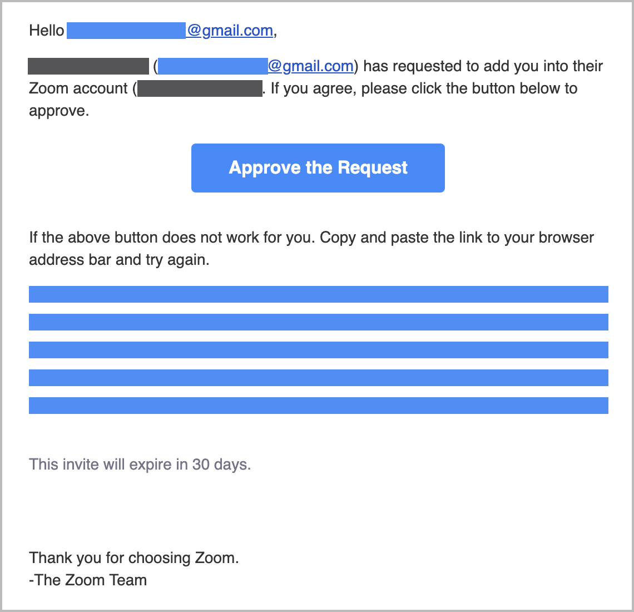Click the recipient's redacted email username block
The width and height of the screenshot is (634, 612).
tap(125, 31)
